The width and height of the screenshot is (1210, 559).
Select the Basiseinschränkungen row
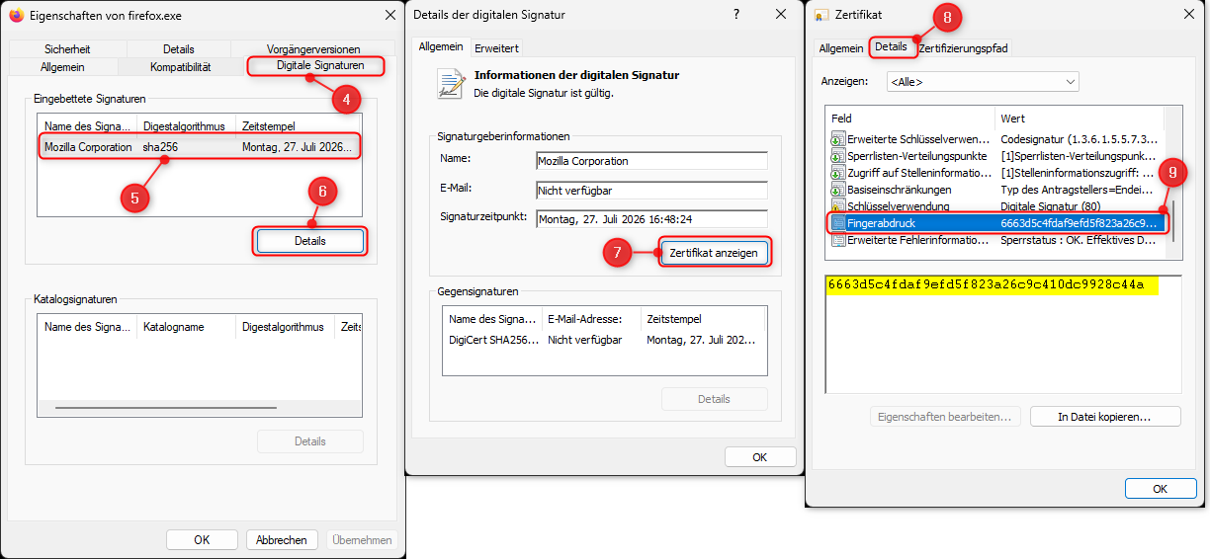point(995,190)
